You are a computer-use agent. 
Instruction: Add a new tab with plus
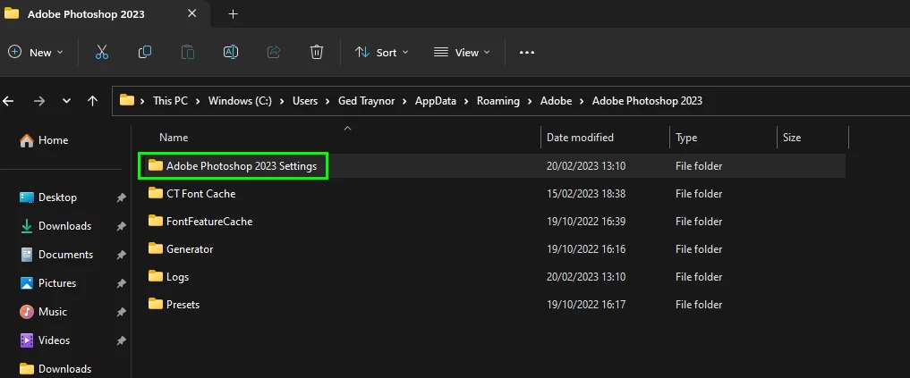(234, 14)
